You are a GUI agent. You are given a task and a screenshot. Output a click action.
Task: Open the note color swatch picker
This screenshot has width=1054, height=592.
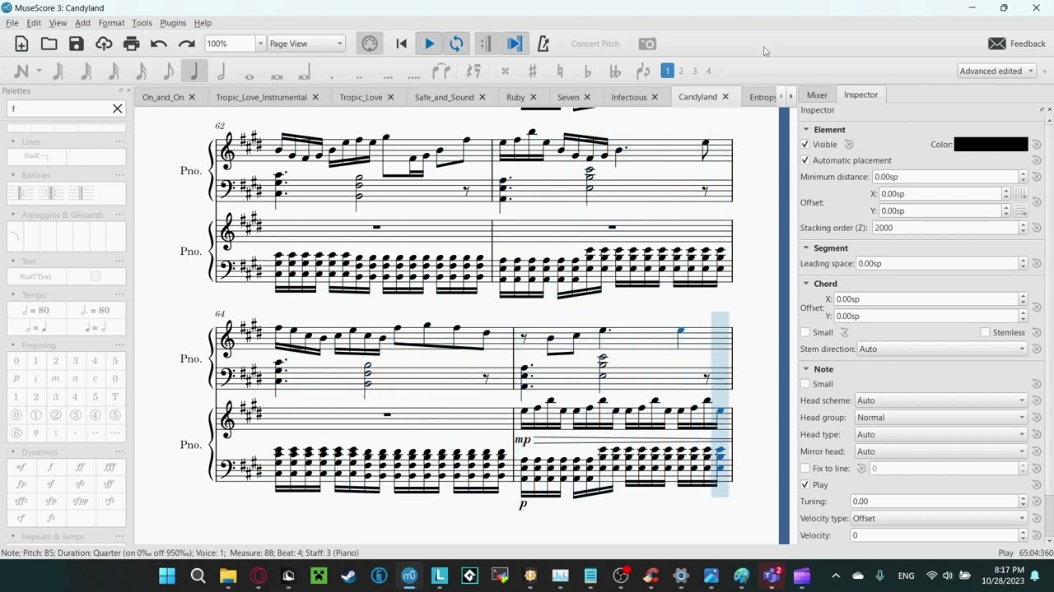pyautogui.click(x=991, y=145)
